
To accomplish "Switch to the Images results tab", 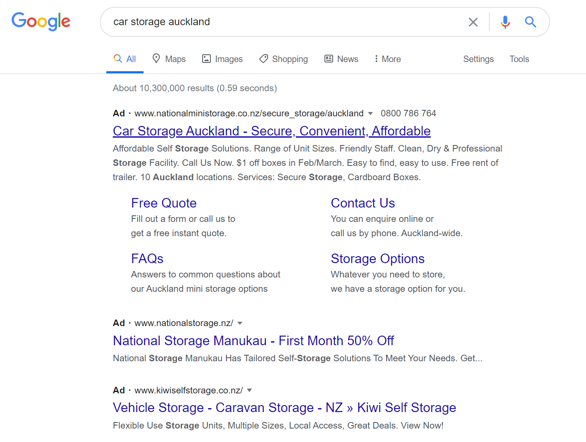I will pos(223,59).
